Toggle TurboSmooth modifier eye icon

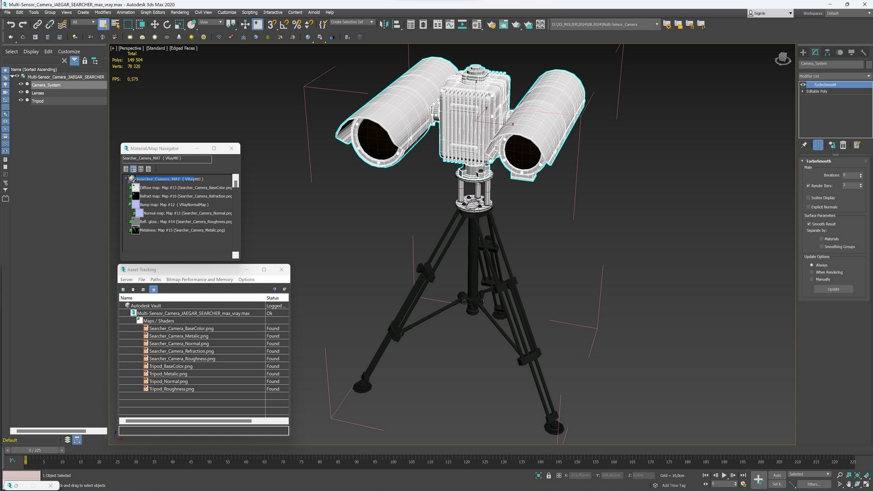point(803,85)
